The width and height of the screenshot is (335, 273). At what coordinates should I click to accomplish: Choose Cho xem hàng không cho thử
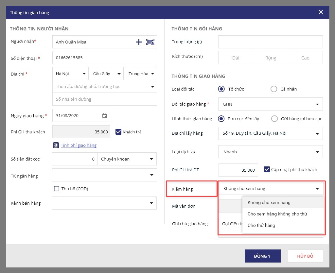tap(277, 214)
